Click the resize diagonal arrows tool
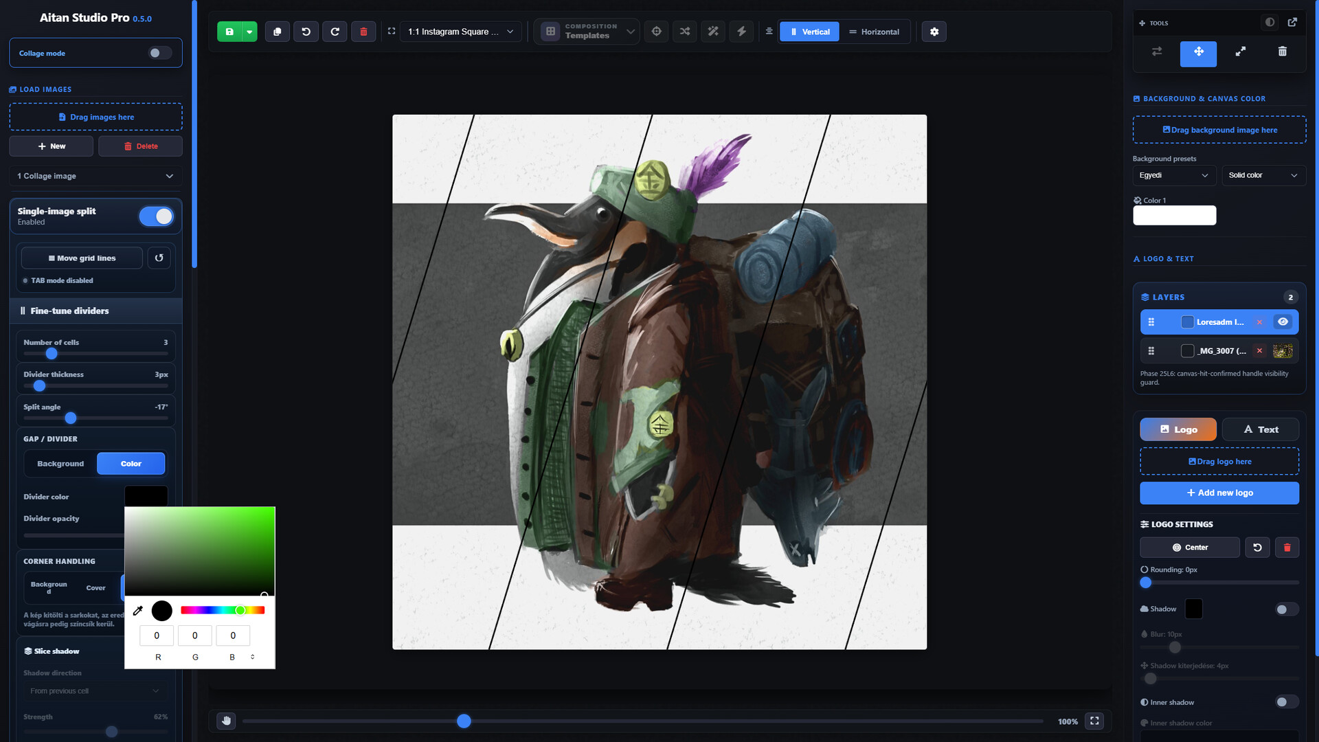Screen dimensions: 1319x742 click(1240, 52)
